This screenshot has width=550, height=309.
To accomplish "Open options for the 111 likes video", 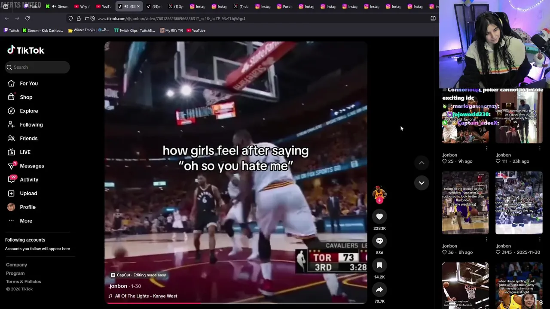I will 540,148.
